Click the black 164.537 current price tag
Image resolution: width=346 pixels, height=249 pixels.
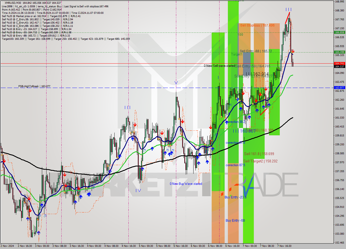340,66
